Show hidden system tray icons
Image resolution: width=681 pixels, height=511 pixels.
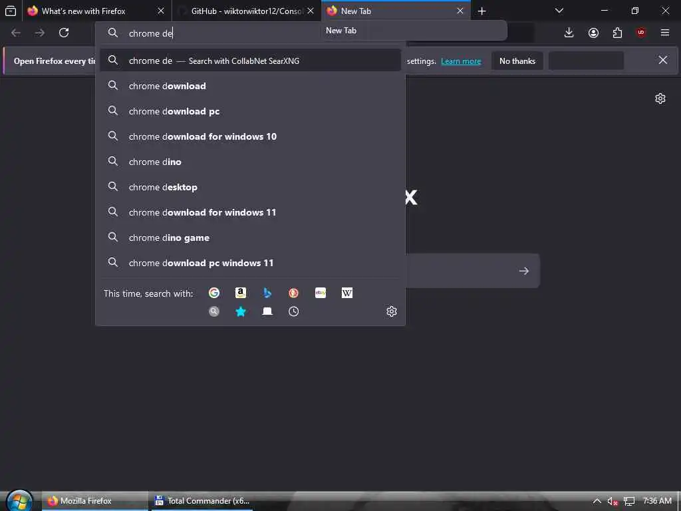coord(597,501)
